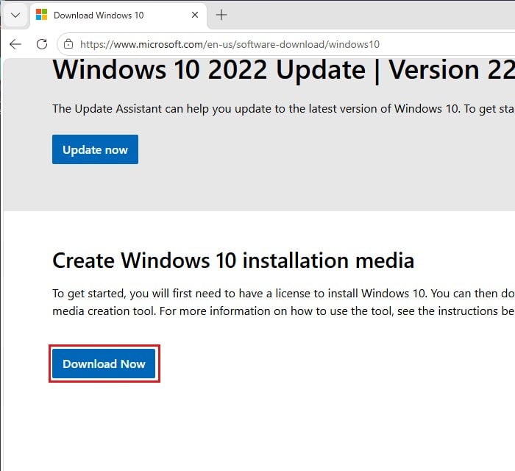This screenshot has width=515, height=471.
Task: Select the Download Windows 10 tab
Action: click(x=118, y=15)
